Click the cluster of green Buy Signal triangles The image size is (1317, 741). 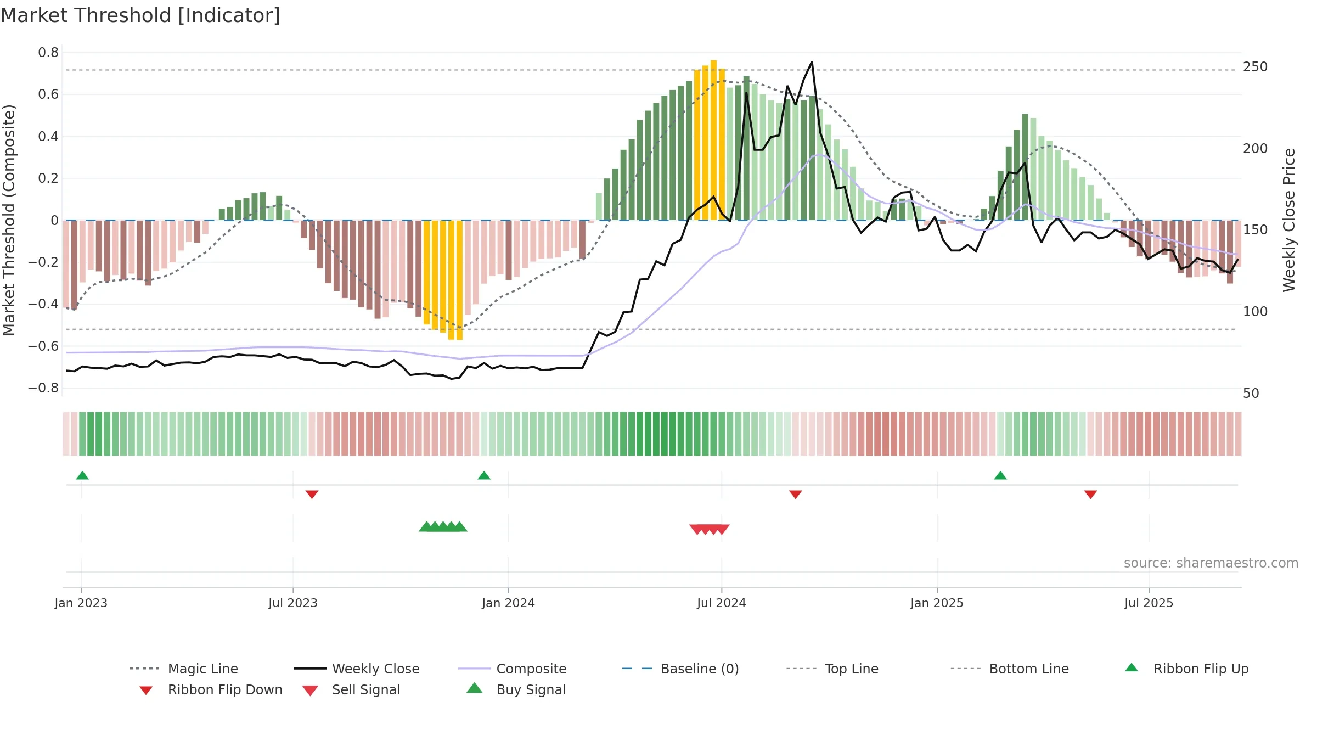click(x=443, y=526)
